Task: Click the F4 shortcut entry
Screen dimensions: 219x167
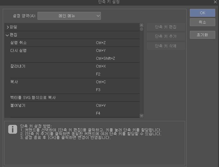Action: [x=98, y=113]
